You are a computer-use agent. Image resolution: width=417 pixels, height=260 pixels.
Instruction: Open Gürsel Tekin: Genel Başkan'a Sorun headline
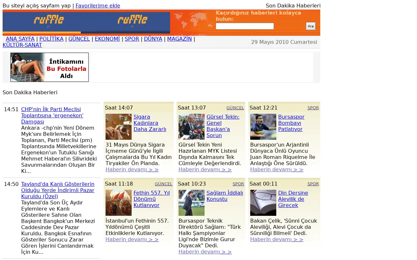pyautogui.click(x=223, y=126)
